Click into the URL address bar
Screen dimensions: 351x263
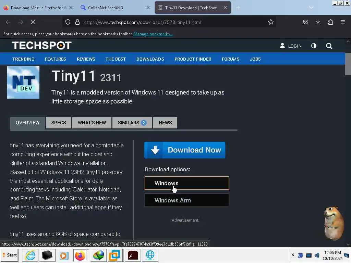[x=170, y=22]
